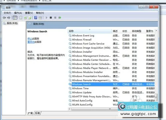Open the blue Help toolbar icon

pos(36,18)
